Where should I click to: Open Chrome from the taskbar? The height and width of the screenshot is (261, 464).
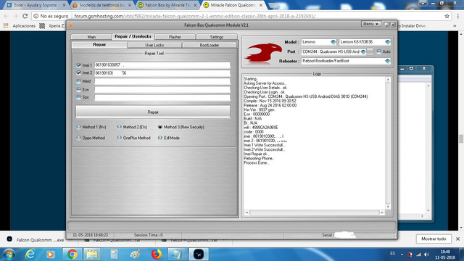click(x=72, y=254)
